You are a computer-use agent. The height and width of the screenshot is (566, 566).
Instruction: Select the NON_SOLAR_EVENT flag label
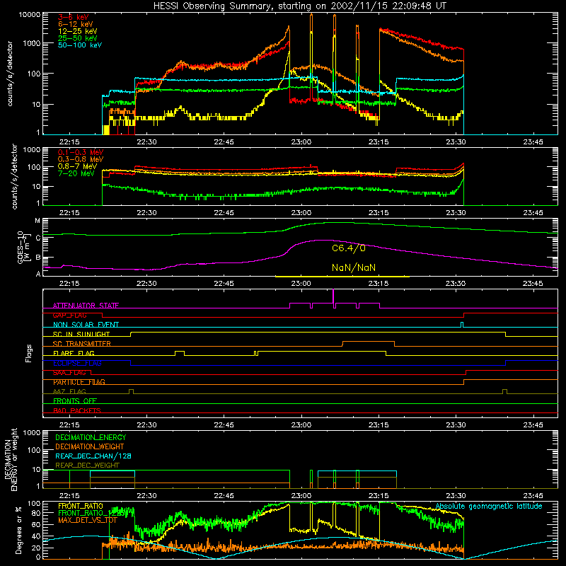86,325
